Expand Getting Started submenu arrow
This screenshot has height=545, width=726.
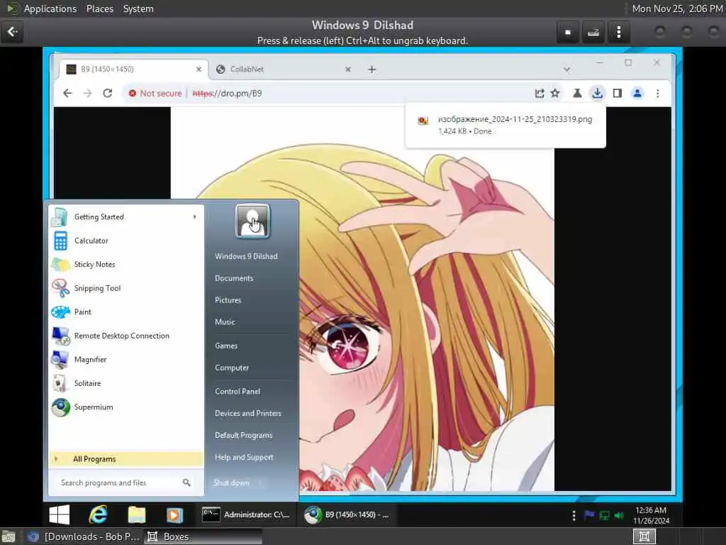[x=194, y=217]
